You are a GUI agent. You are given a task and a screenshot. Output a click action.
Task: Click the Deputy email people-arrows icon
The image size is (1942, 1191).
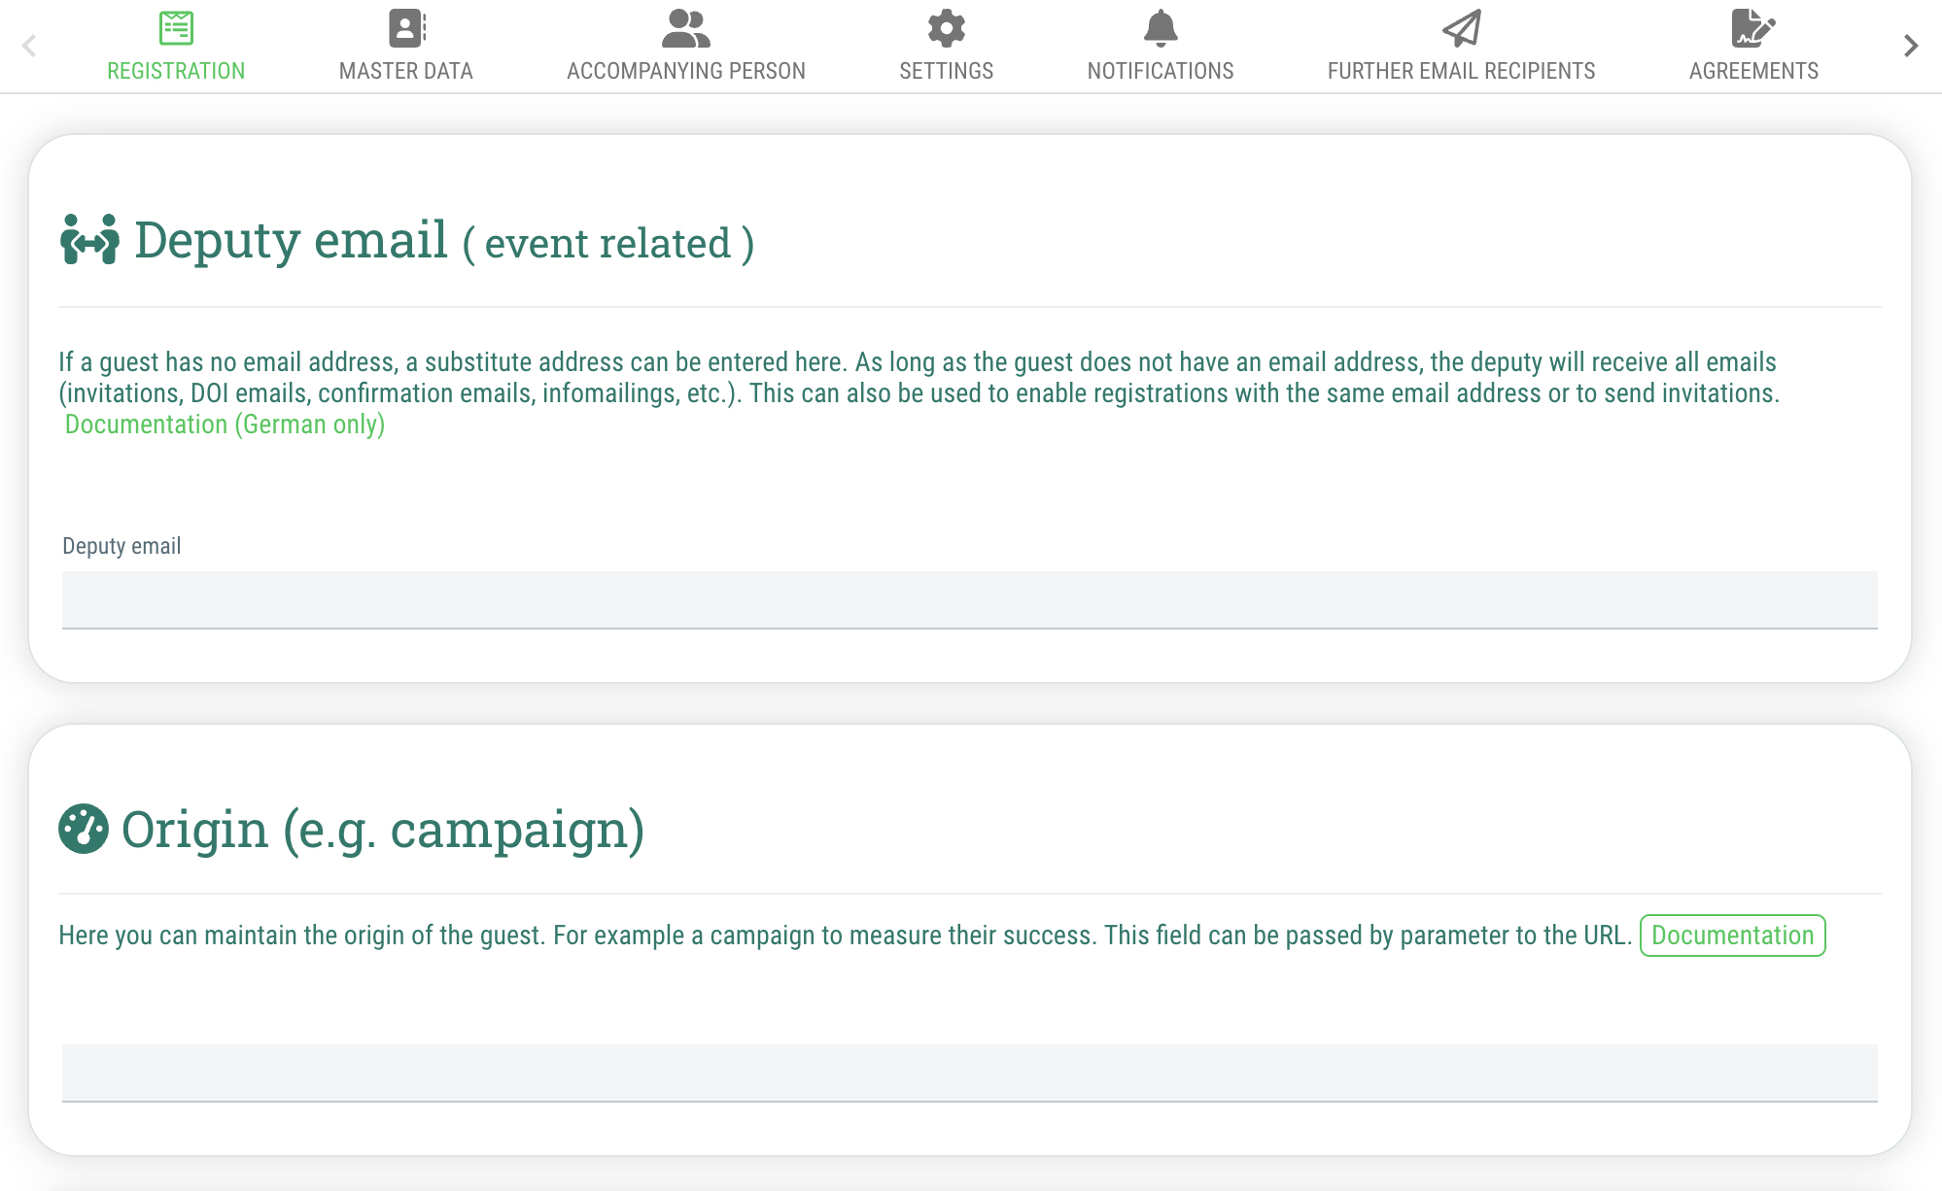pos(89,239)
